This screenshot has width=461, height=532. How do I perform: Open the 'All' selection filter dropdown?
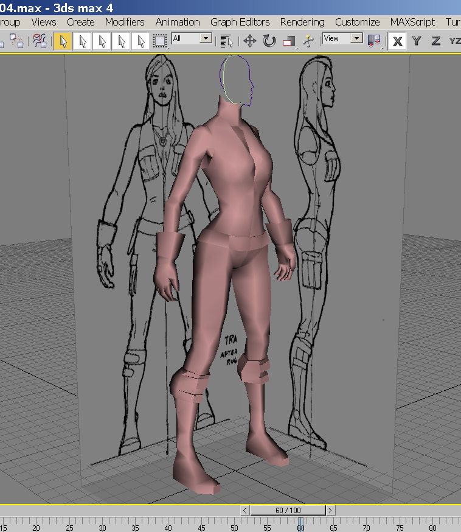click(206, 38)
